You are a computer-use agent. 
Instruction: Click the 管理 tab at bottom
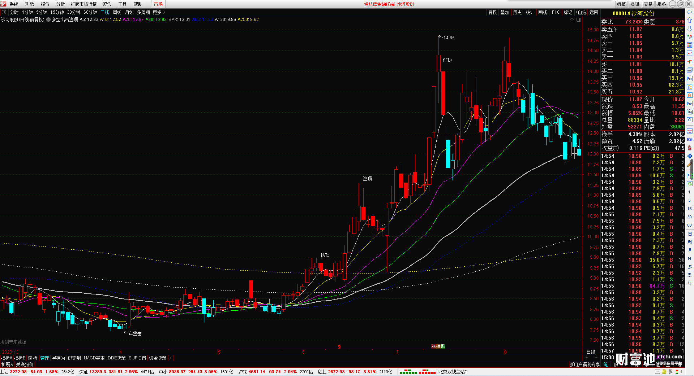(45, 358)
